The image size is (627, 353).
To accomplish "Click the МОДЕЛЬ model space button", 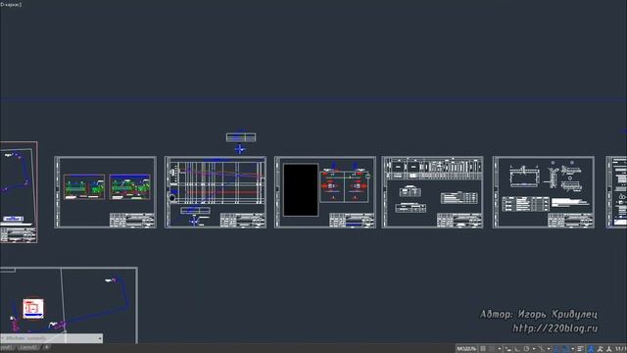I will [x=466, y=349].
